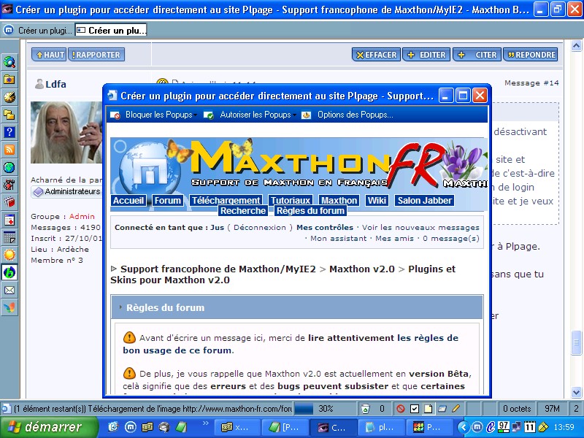Viewport: 584px width, 438px height.
Task: Open Forum navigation tab
Action: tap(168, 200)
